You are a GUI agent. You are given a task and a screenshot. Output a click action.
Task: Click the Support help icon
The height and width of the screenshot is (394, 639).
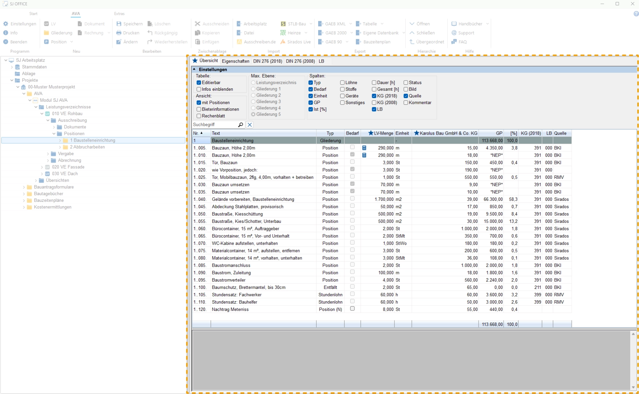point(454,33)
